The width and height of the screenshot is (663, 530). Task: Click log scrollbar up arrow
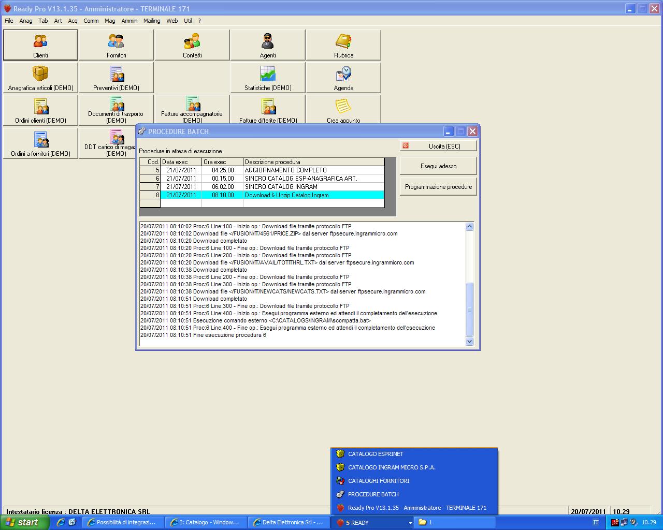[x=470, y=226]
